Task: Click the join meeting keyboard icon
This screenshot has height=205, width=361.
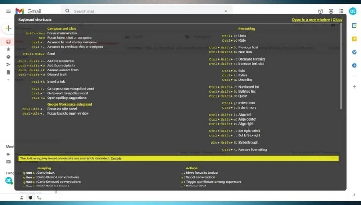Action: 9,162
